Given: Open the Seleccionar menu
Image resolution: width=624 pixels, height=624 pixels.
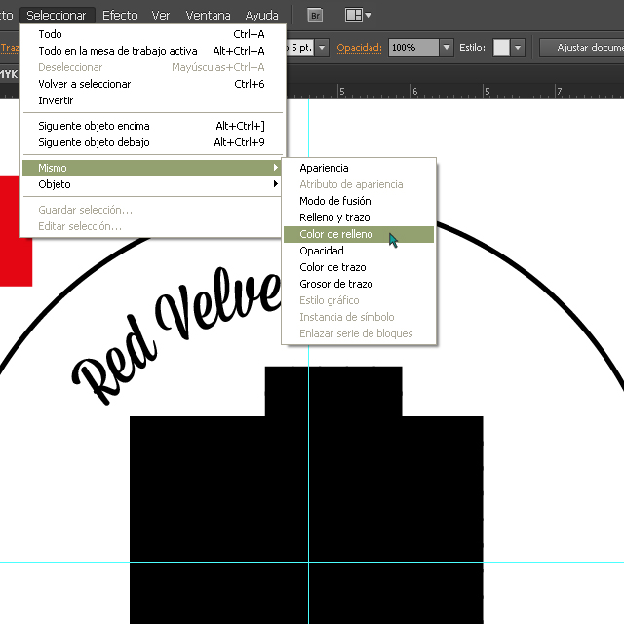Looking at the screenshot, I should click(x=57, y=16).
